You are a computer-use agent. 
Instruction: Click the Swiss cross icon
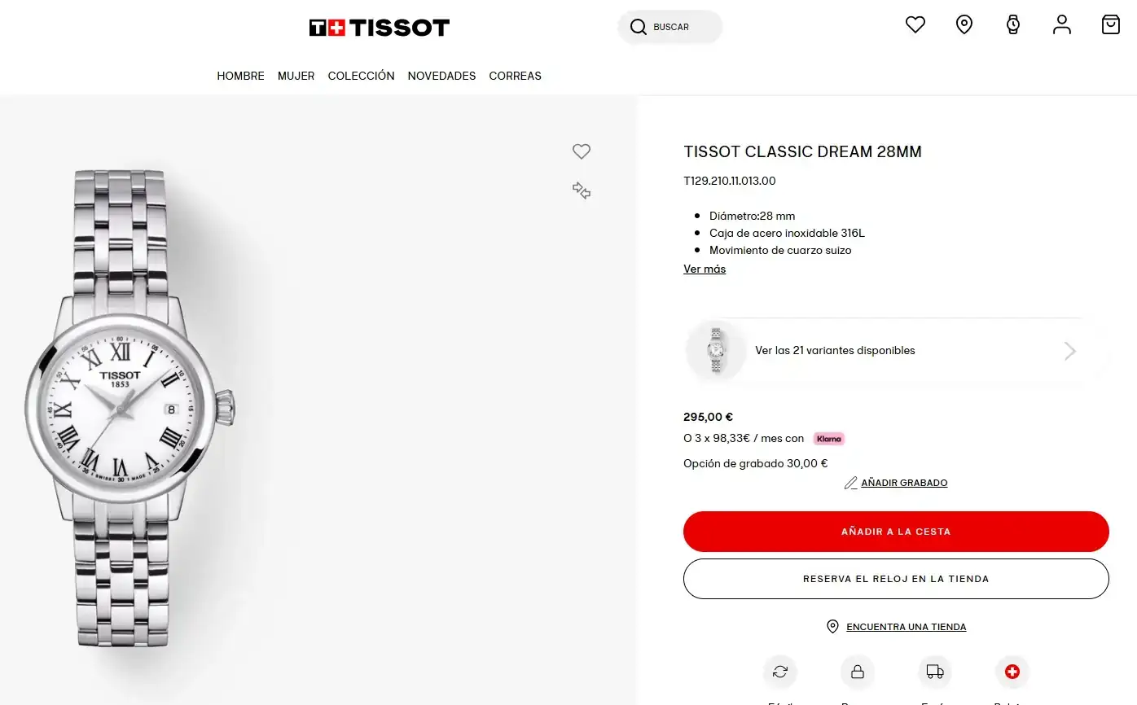click(x=1012, y=672)
